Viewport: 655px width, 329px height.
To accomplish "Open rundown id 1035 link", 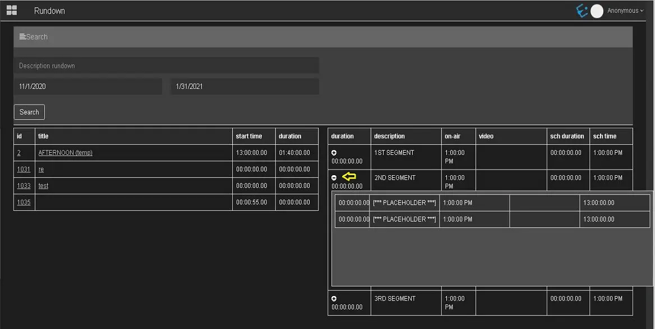I will (x=24, y=203).
